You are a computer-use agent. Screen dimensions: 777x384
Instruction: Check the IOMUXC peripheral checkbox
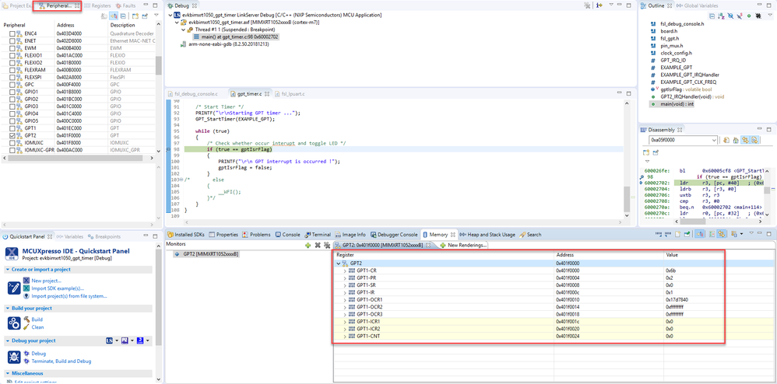coord(12,142)
